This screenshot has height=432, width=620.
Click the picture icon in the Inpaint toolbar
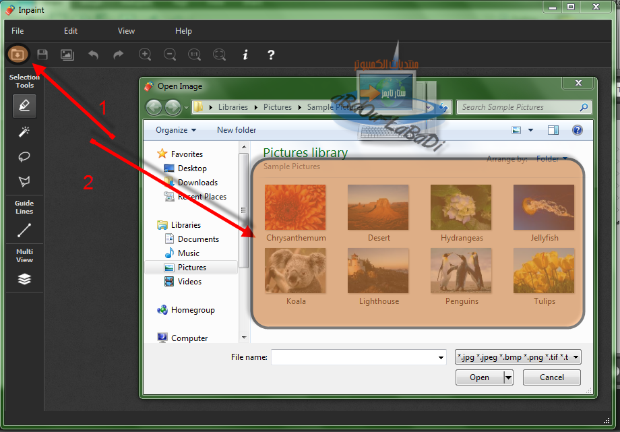pyautogui.click(x=67, y=55)
